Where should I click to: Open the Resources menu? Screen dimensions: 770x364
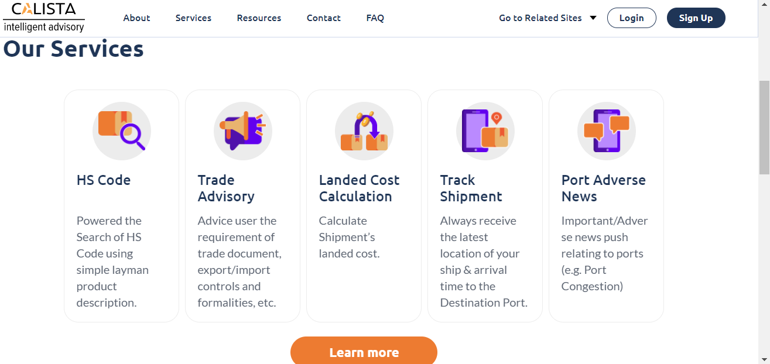click(x=259, y=18)
